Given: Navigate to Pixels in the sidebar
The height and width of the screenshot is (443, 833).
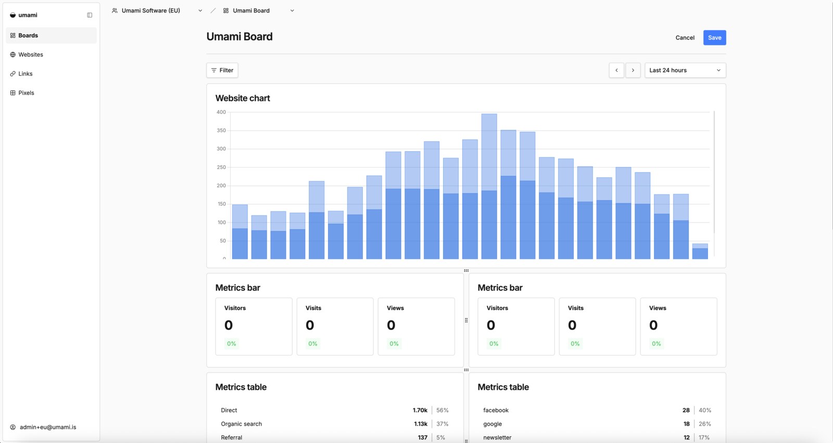Looking at the screenshot, I should click(x=51, y=93).
